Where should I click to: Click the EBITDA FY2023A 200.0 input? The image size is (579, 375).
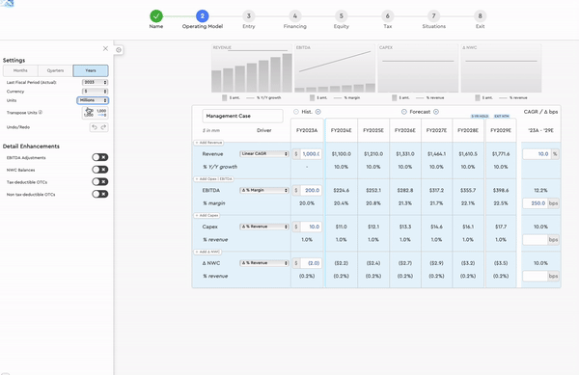(311, 190)
